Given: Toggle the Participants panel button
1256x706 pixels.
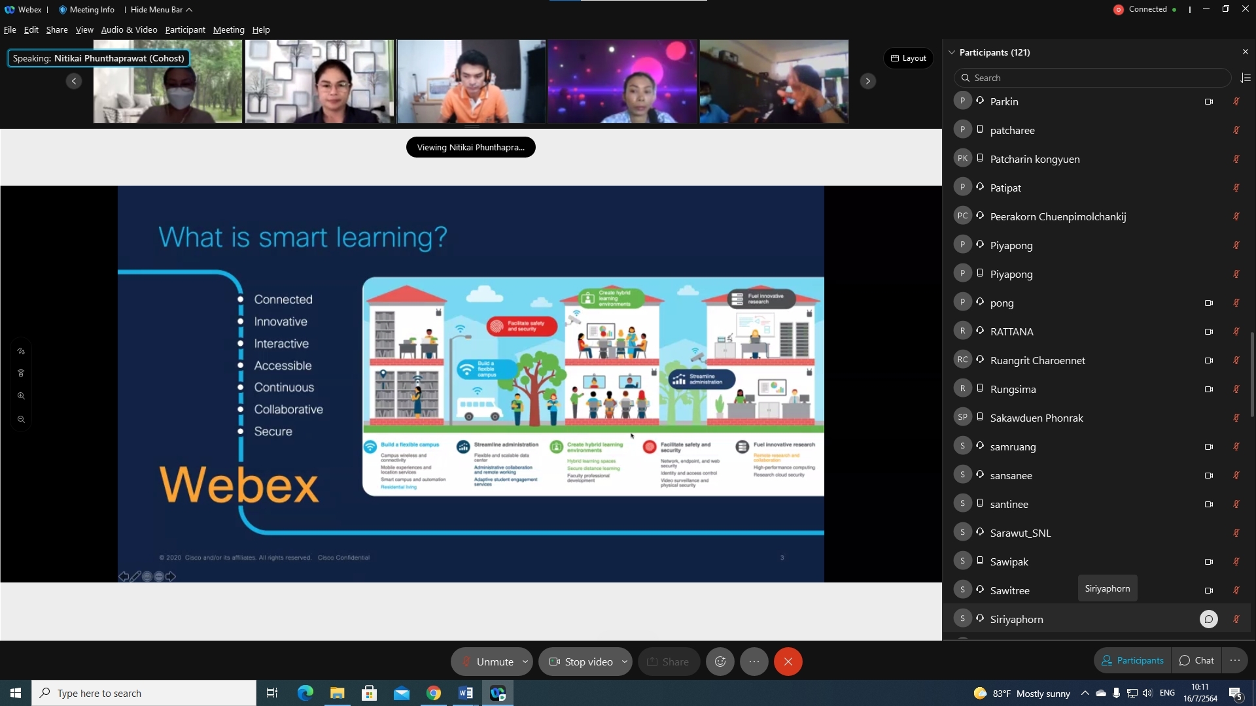Looking at the screenshot, I should tap(1133, 660).
